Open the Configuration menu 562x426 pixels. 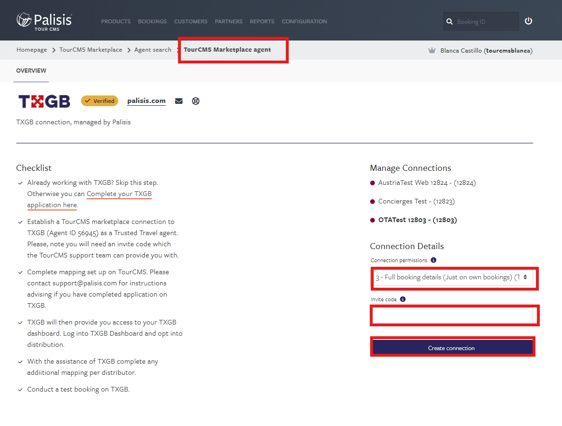(305, 21)
